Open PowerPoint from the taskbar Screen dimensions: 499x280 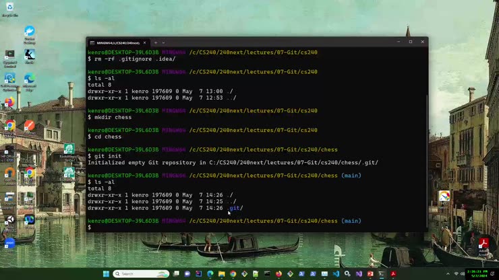click(x=370, y=274)
